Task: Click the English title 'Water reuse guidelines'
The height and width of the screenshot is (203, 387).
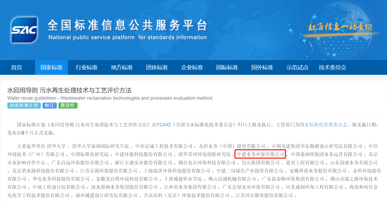Action: click(x=110, y=98)
